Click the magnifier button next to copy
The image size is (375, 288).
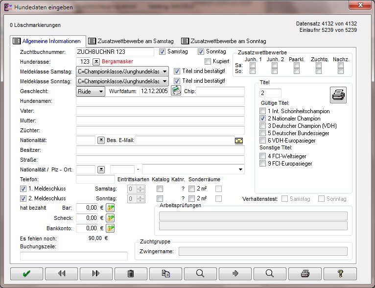click(200, 274)
